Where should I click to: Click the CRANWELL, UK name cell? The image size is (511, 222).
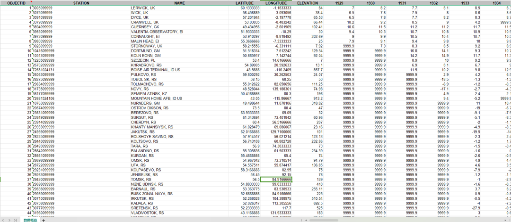[x=179, y=22]
